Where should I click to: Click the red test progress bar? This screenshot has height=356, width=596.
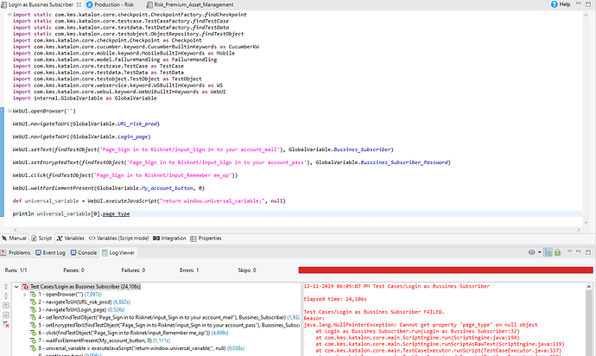(x=446, y=270)
